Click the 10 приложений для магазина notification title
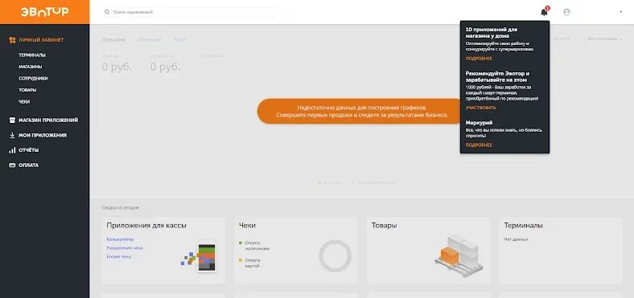The width and height of the screenshot is (634, 298). [492, 33]
